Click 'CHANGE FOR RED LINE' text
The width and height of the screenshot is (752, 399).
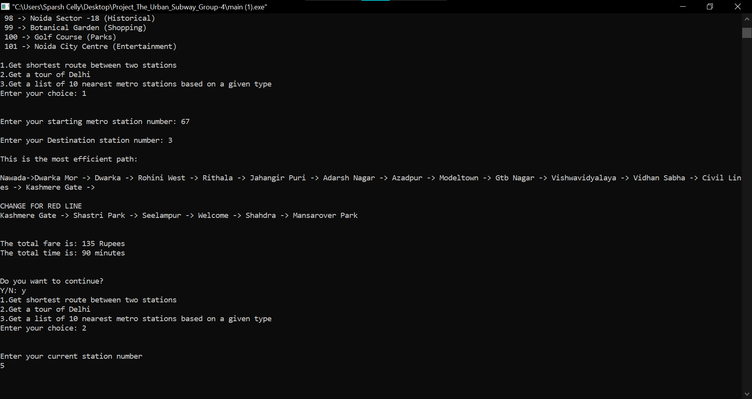[41, 206]
